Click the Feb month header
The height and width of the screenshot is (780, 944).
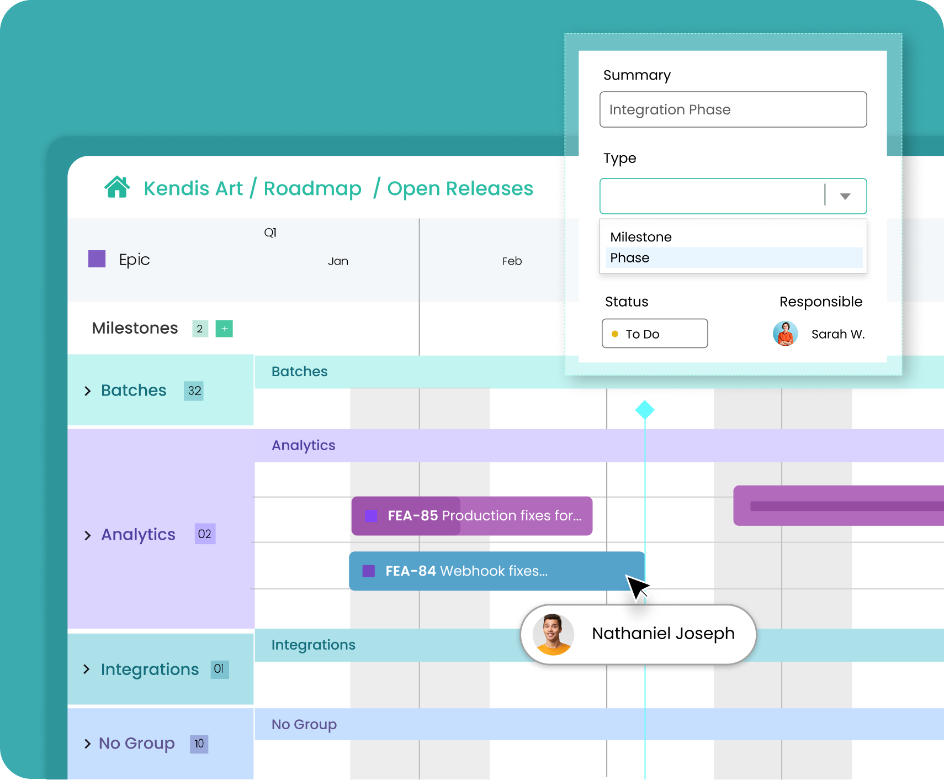point(512,261)
